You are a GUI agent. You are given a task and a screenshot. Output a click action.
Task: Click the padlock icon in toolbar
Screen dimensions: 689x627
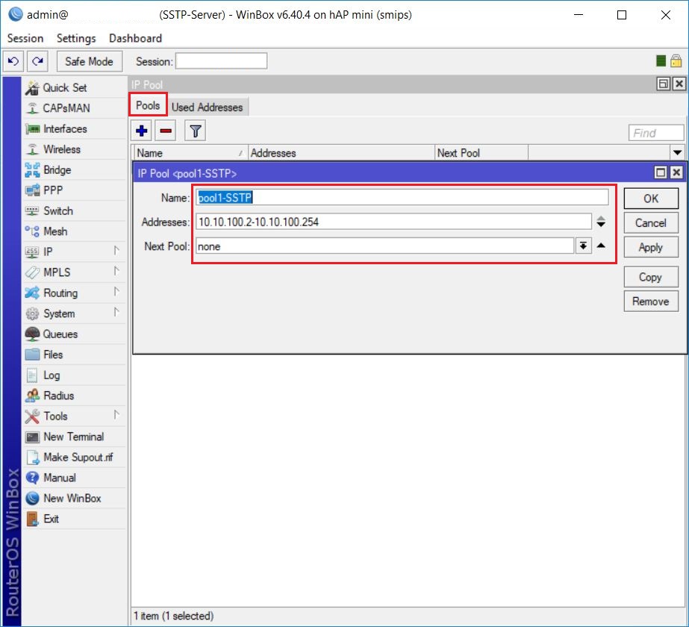(676, 61)
